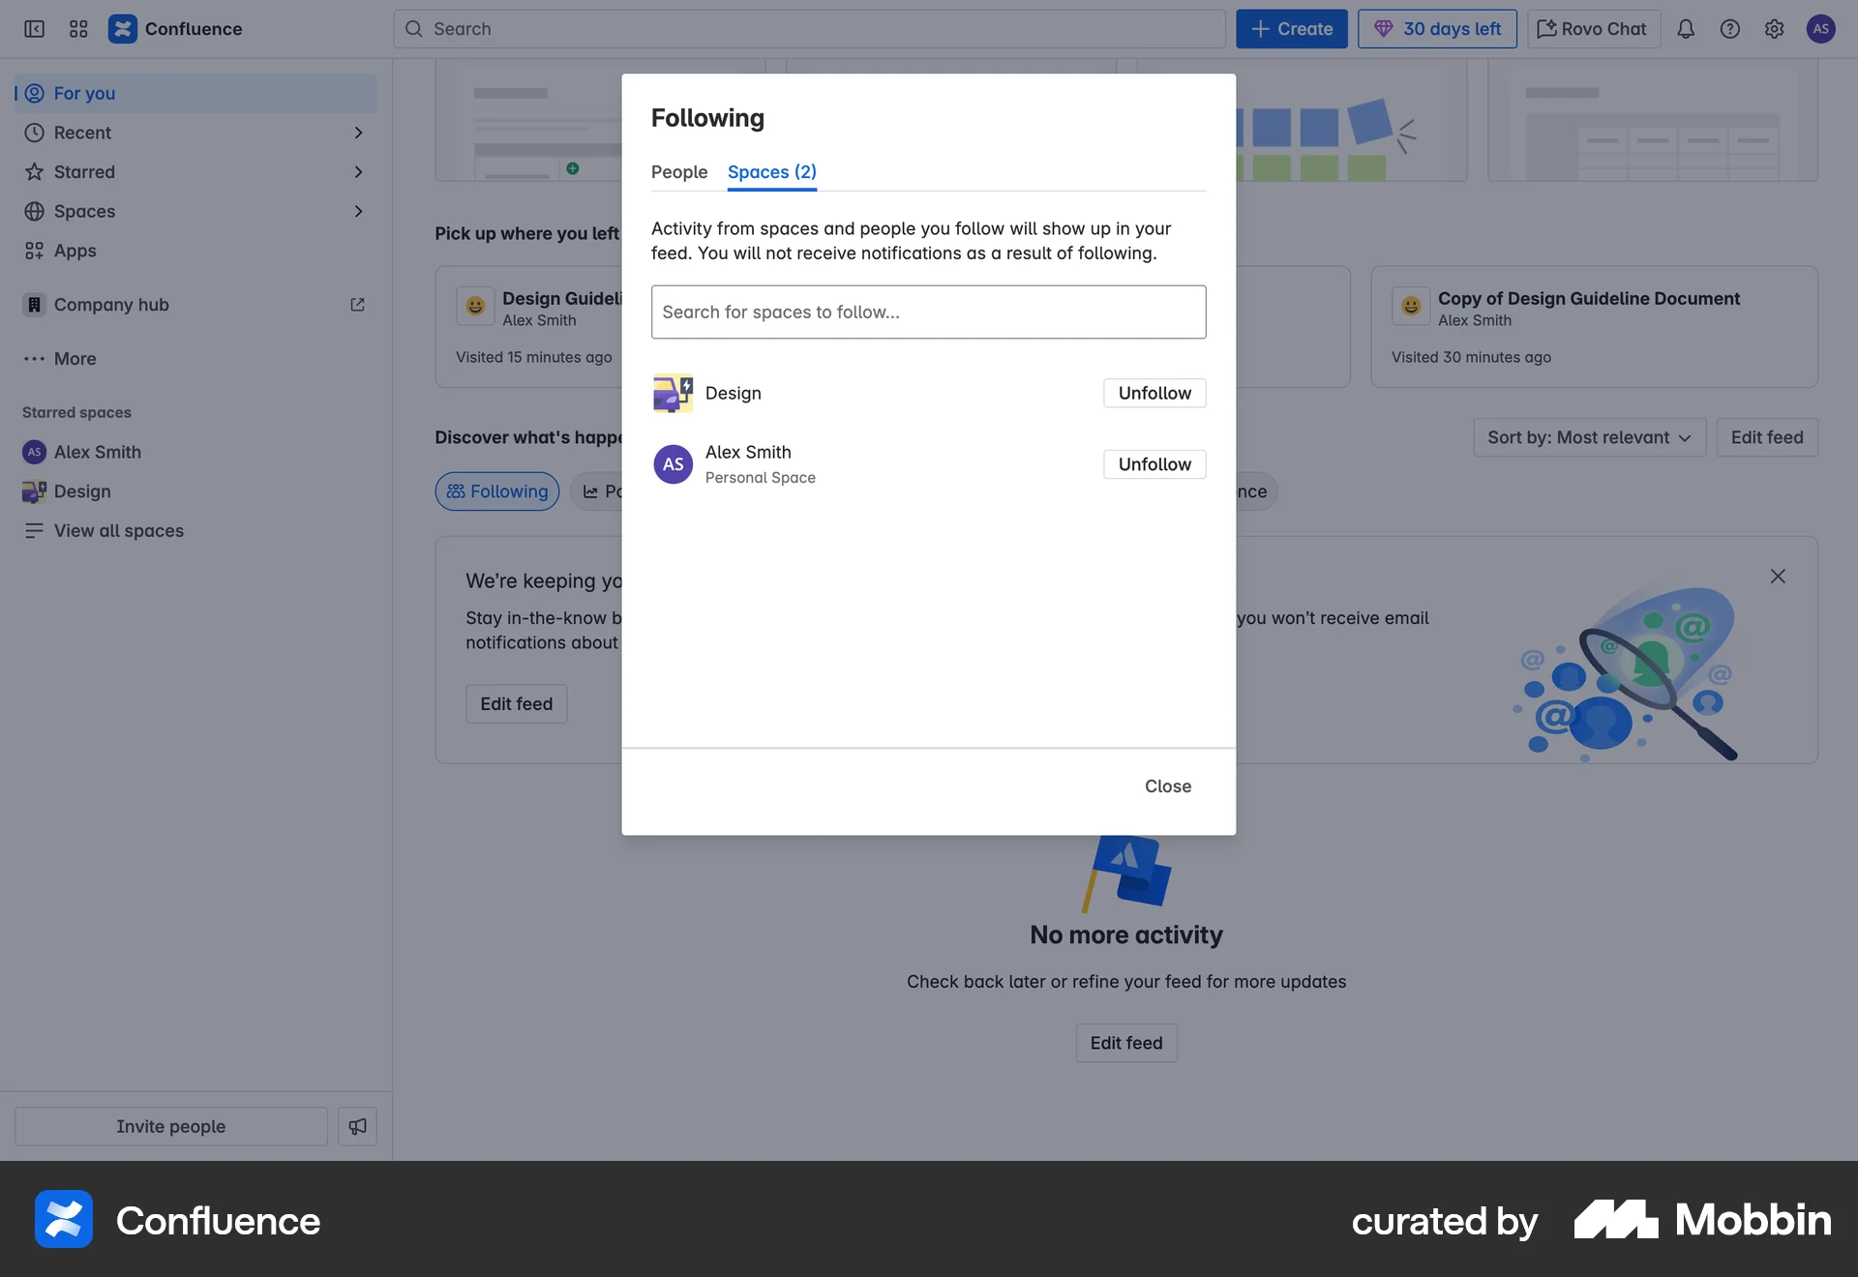Expand the Starred section chevron

coord(359,172)
